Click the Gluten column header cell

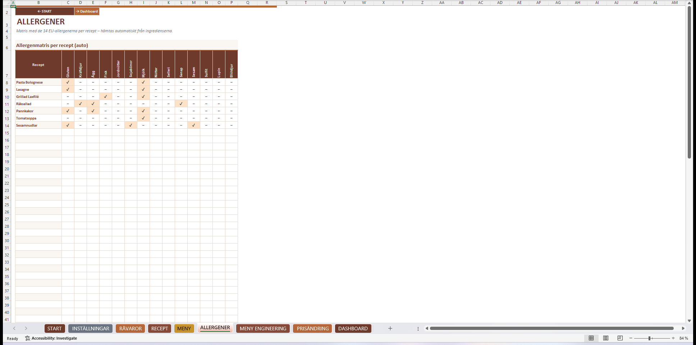[x=68, y=65]
